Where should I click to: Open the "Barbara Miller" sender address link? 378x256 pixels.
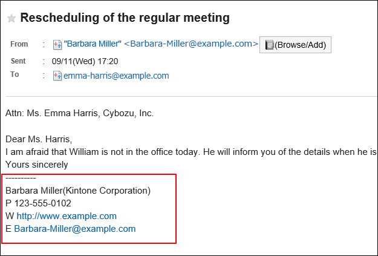(x=161, y=44)
